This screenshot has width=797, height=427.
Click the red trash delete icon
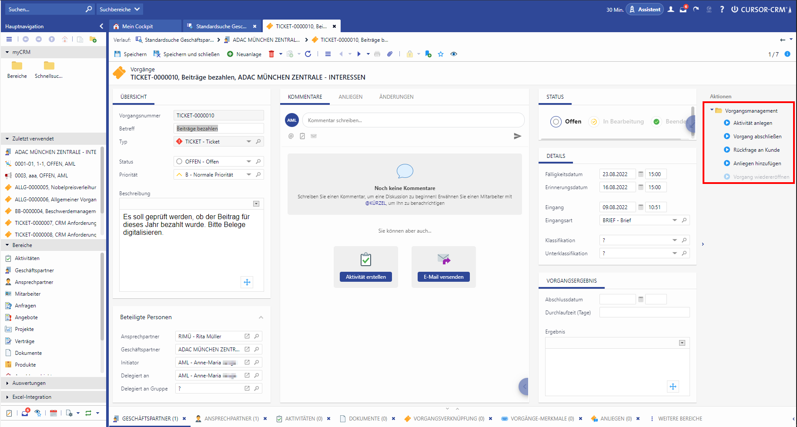point(271,54)
